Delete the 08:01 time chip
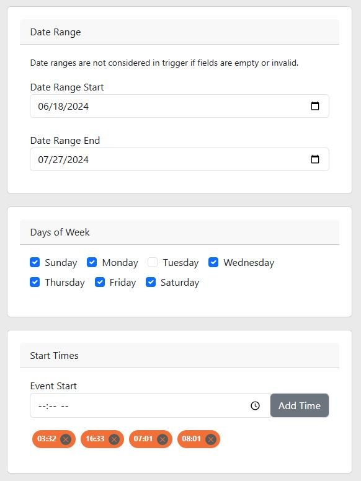The image size is (361, 481). coord(211,439)
